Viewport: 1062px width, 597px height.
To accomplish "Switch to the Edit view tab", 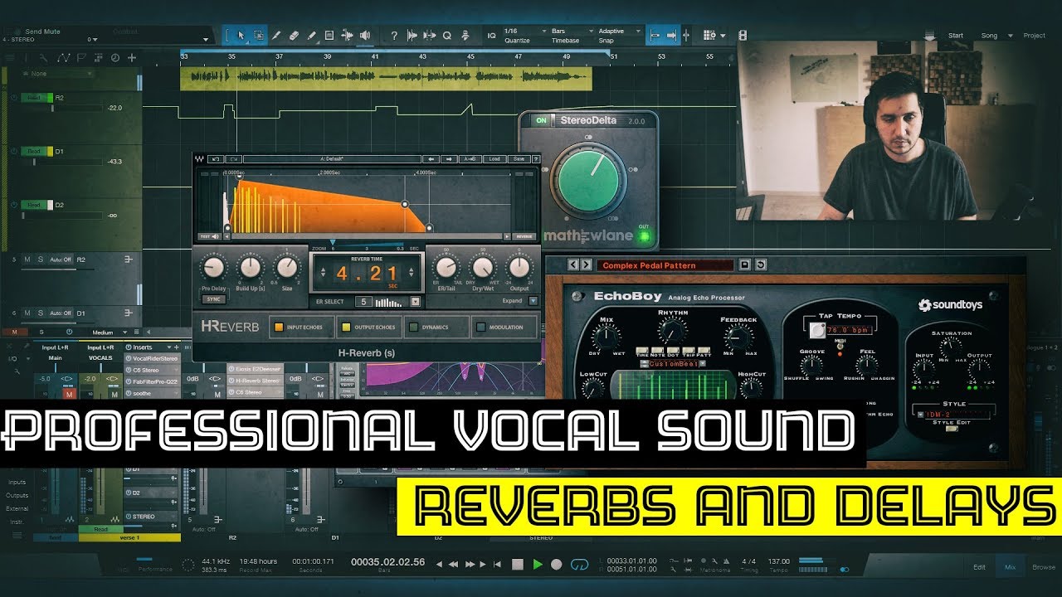I will pos(979,567).
